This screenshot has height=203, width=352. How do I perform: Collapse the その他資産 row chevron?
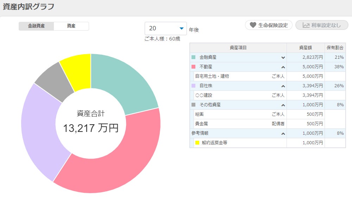click(283, 105)
